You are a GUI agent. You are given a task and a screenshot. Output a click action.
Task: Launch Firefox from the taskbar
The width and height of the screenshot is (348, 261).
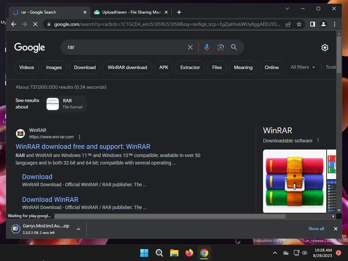189,253
